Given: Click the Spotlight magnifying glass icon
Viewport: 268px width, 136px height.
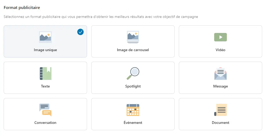Looking at the screenshot, I should pos(133,74).
